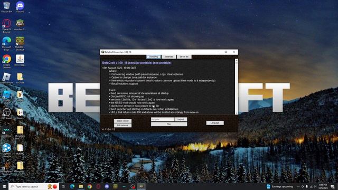Open the Music folder on desktop
This screenshot has width=338, height=190.
(20, 114)
